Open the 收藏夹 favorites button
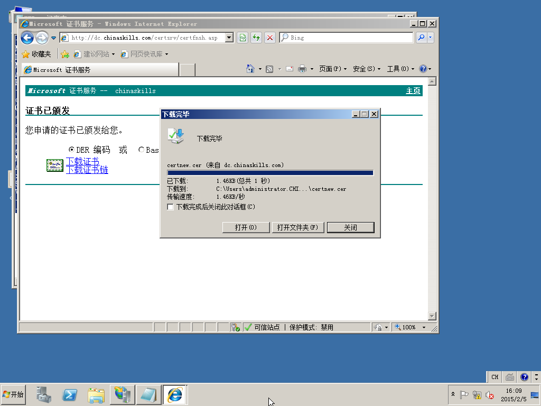The image size is (541, 406). point(36,54)
